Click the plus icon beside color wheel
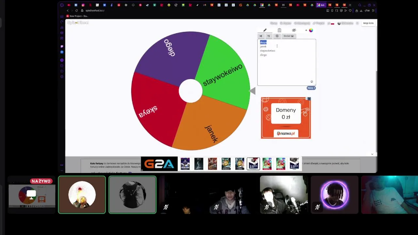Image resolution: width=418 pixels, height=235 pixels. pyautogui.click(x=306, y=30)
